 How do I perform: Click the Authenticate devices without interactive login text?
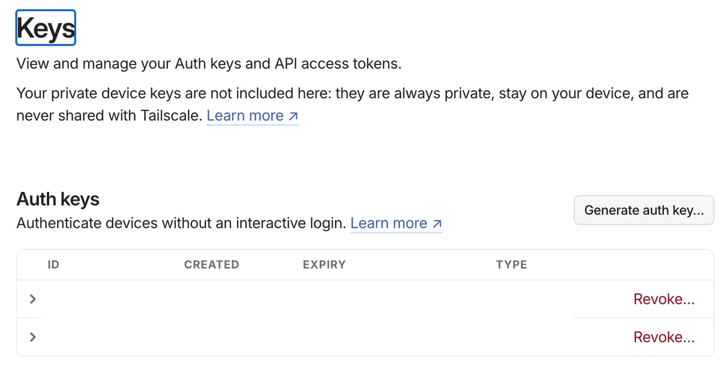(x=181, y=224)
